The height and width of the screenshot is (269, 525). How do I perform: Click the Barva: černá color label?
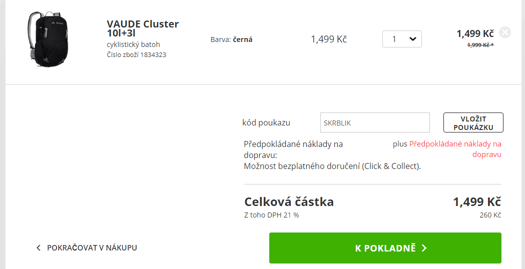(x=231, y=39)
